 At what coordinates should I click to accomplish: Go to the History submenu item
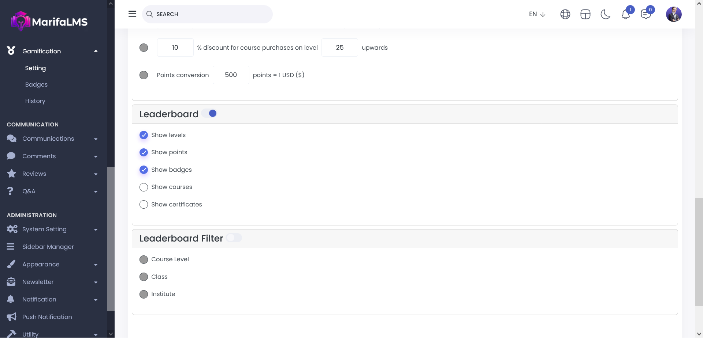click(35, 101)
